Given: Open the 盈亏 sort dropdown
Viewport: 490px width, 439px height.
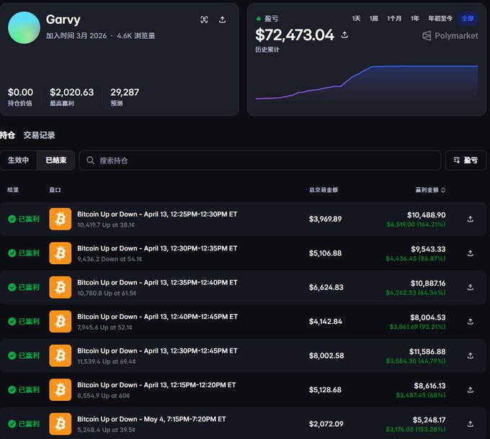Looking at the screenshot, I should (465, 160).
